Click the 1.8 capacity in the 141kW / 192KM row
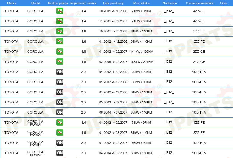This screenshot has height=158, width=233. [84, 52]
